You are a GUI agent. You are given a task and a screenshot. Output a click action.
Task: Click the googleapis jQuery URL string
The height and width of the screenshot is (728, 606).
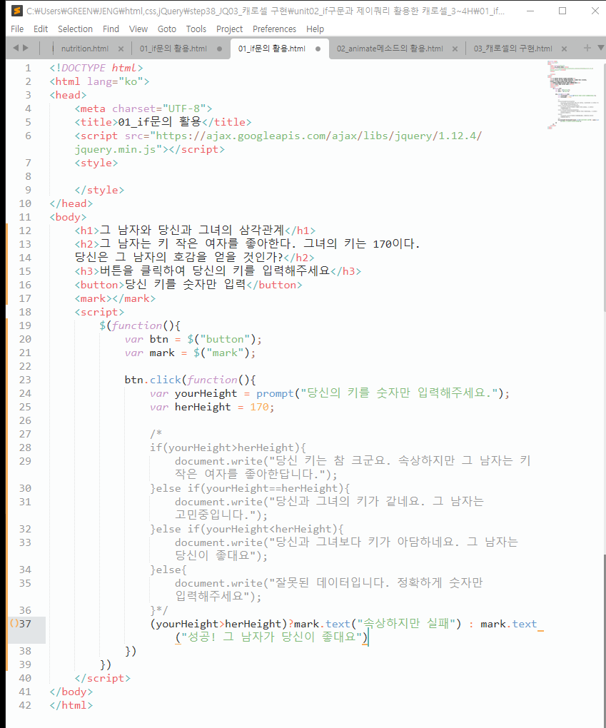278,143
